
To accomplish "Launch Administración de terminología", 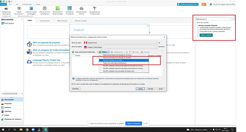I will 58,11.
